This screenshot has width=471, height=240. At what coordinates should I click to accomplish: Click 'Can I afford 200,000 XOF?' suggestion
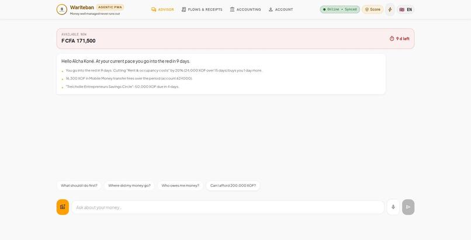click(233, 186)
